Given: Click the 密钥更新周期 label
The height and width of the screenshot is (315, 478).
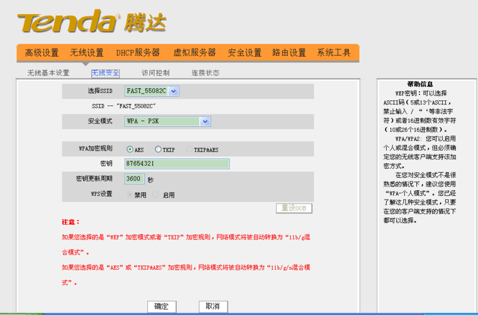Looking at the screenshot, I should click(x=94, y=179).
